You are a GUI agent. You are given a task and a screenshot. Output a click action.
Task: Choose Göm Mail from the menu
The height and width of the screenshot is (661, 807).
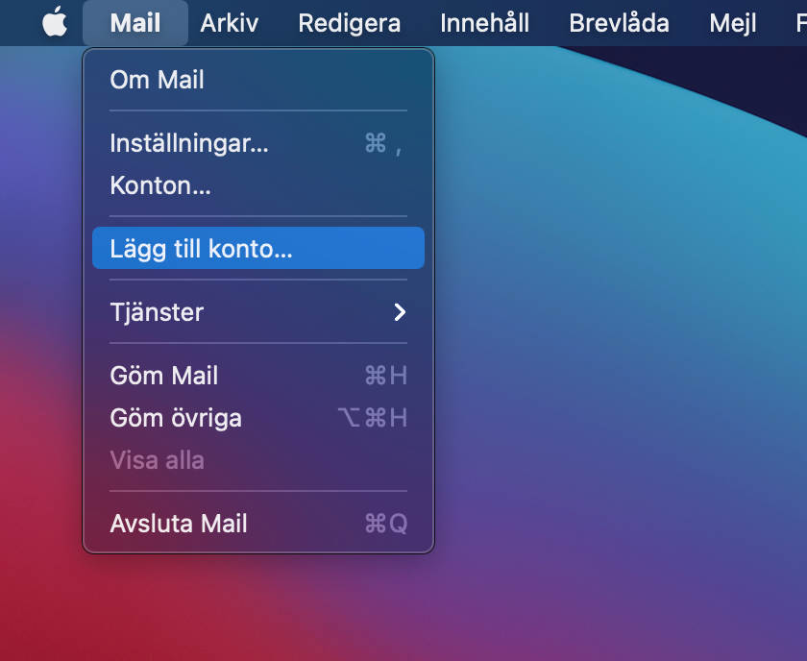tap(258, 376)
